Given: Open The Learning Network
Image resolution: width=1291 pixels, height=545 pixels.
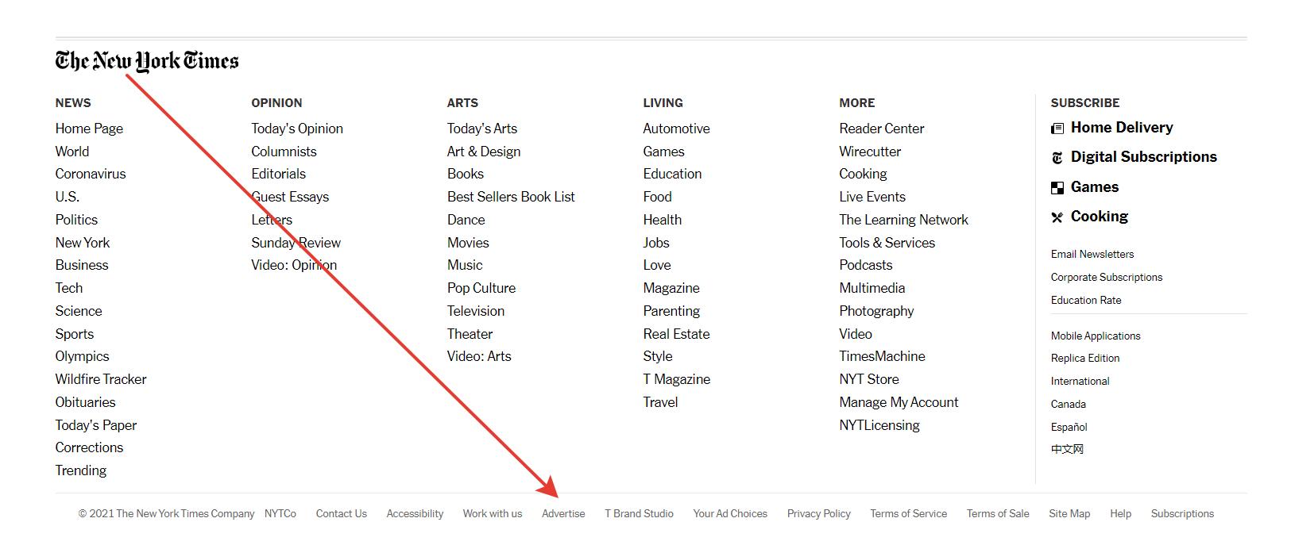Looking at the screenshot, I should [904, 220].
